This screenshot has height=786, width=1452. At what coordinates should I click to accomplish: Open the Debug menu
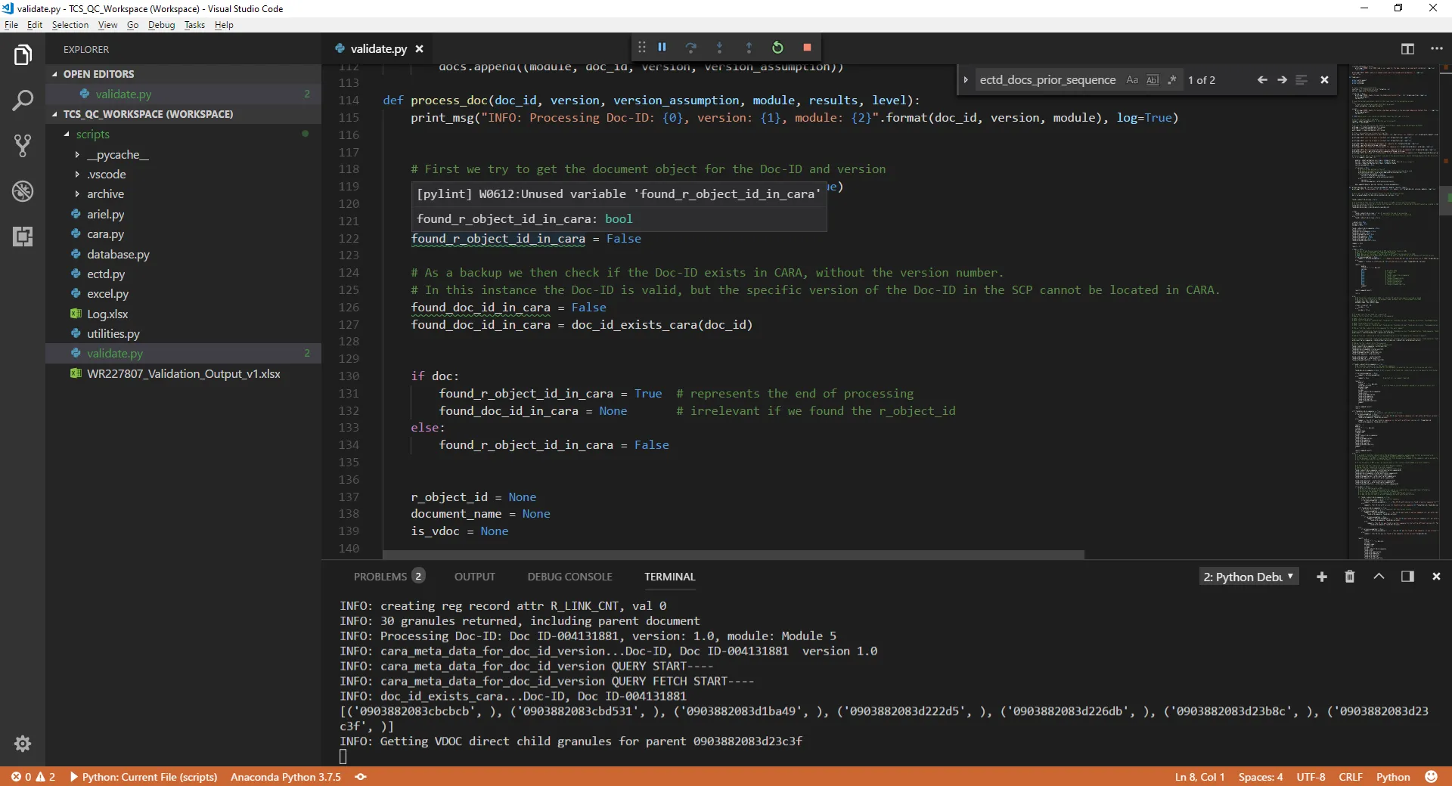pyautogui.click(x=161, y=25)
